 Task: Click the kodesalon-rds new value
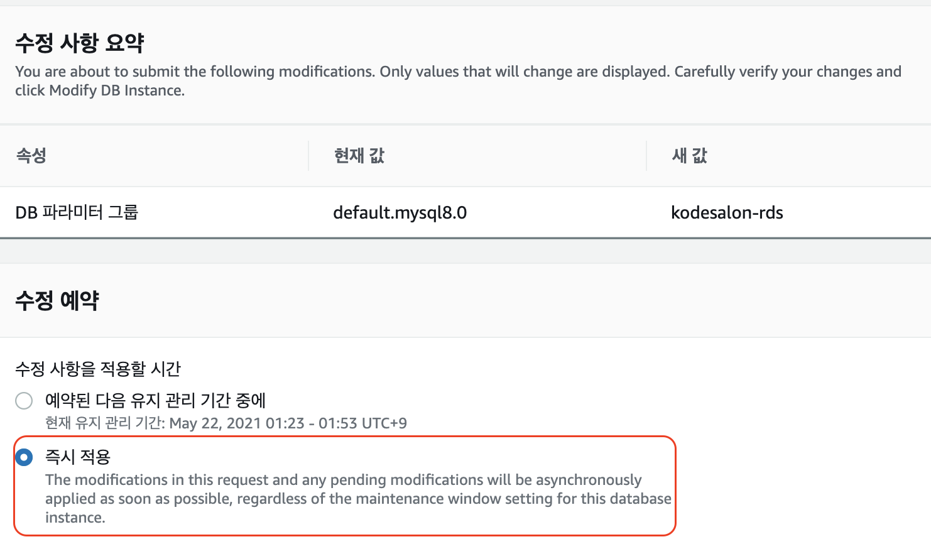point(726,212)
